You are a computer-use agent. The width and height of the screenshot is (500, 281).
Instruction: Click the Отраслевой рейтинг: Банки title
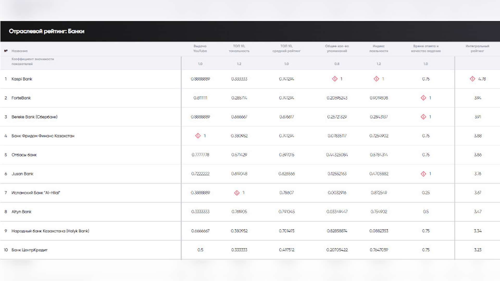coord(47,31)
